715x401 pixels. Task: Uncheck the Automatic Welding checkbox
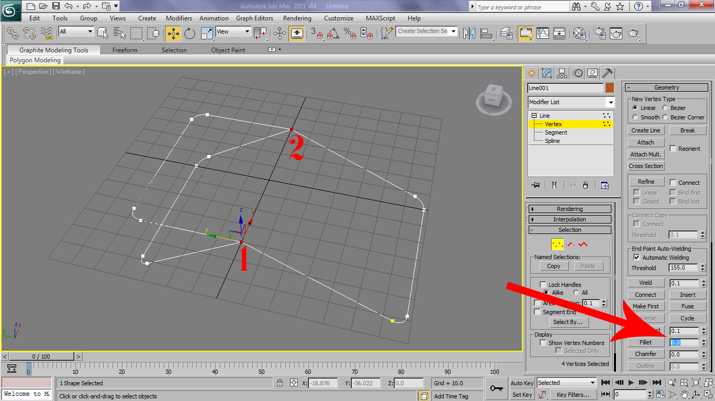point(636,258)
